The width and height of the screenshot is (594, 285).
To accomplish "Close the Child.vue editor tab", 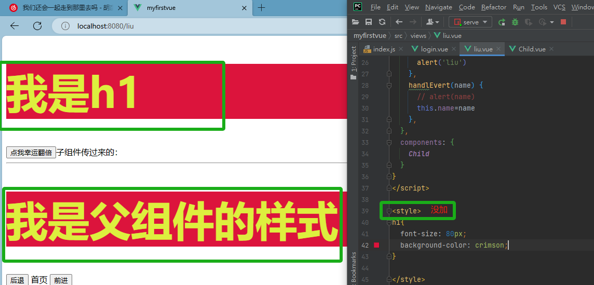I will (551, 49).
